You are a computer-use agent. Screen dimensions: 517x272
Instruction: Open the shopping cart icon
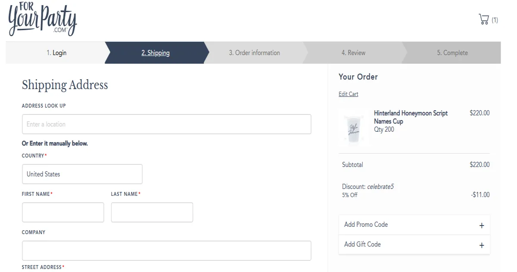[x=483, y=19]
